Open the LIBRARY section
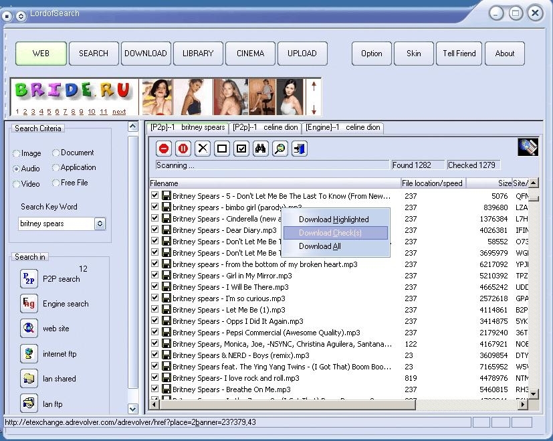This screenshot has width=553, height=441. [x=198, y=54]
